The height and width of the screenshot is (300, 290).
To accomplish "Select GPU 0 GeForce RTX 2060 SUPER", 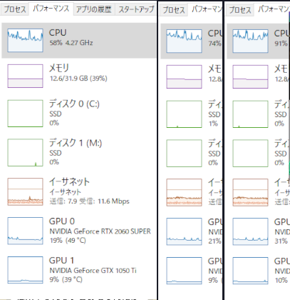I will [x=79, y=231].
